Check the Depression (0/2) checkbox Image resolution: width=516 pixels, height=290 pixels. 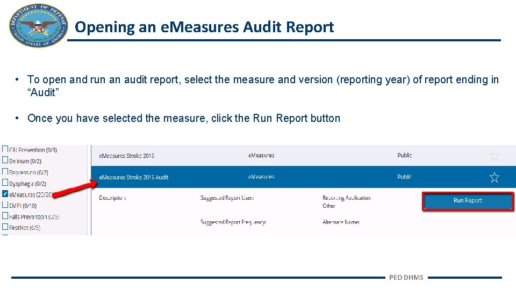(x=5, y=171)
